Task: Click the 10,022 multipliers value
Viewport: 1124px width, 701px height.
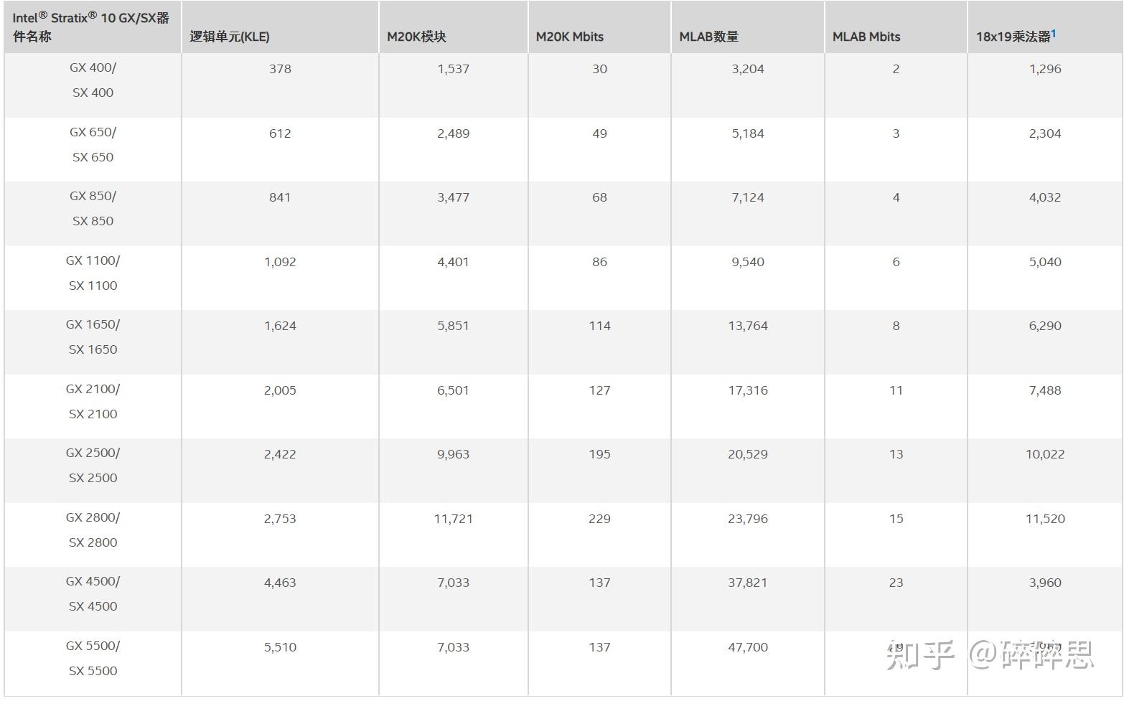Action: [x=1044, y=454]
